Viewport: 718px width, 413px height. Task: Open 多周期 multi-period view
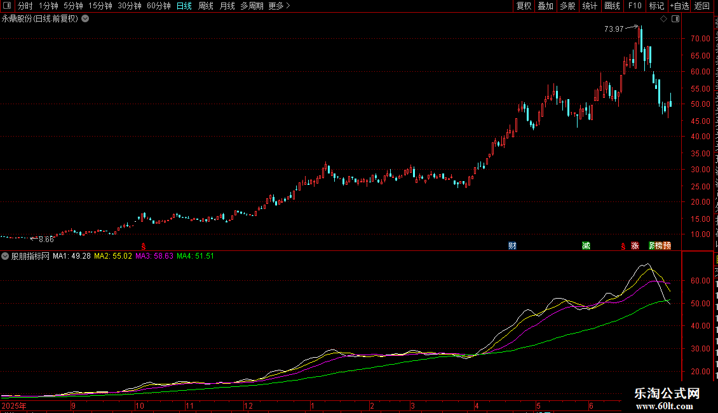tap(252, 6)
